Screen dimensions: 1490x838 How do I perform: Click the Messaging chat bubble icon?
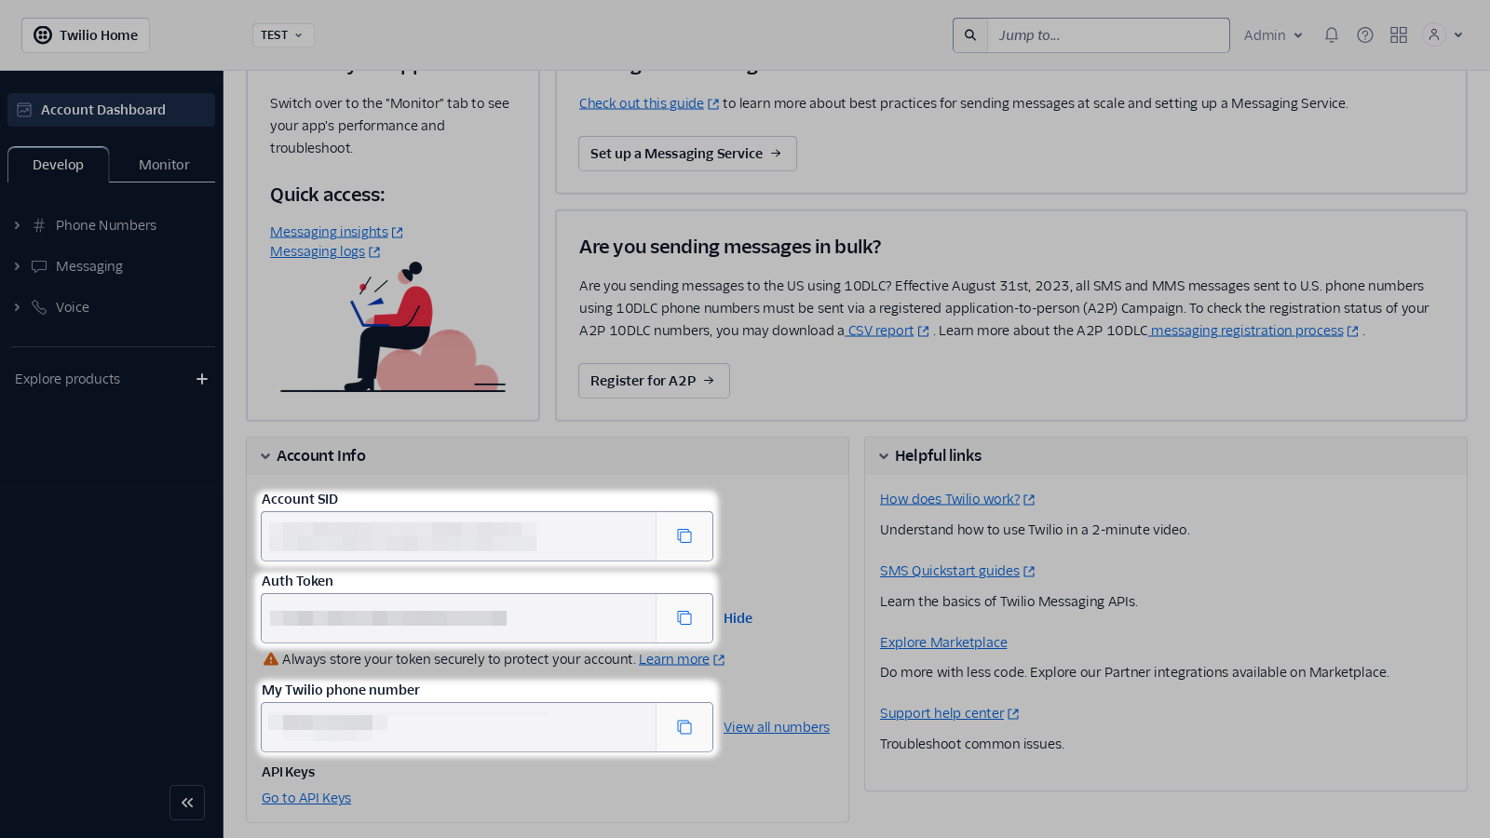[x=39, y=266]
